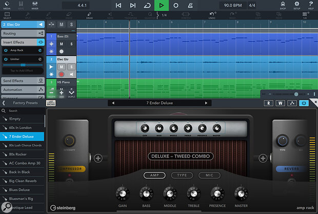
Task: Toggle monitoring on the Elec Gtr track
Action: pos(71,74)
